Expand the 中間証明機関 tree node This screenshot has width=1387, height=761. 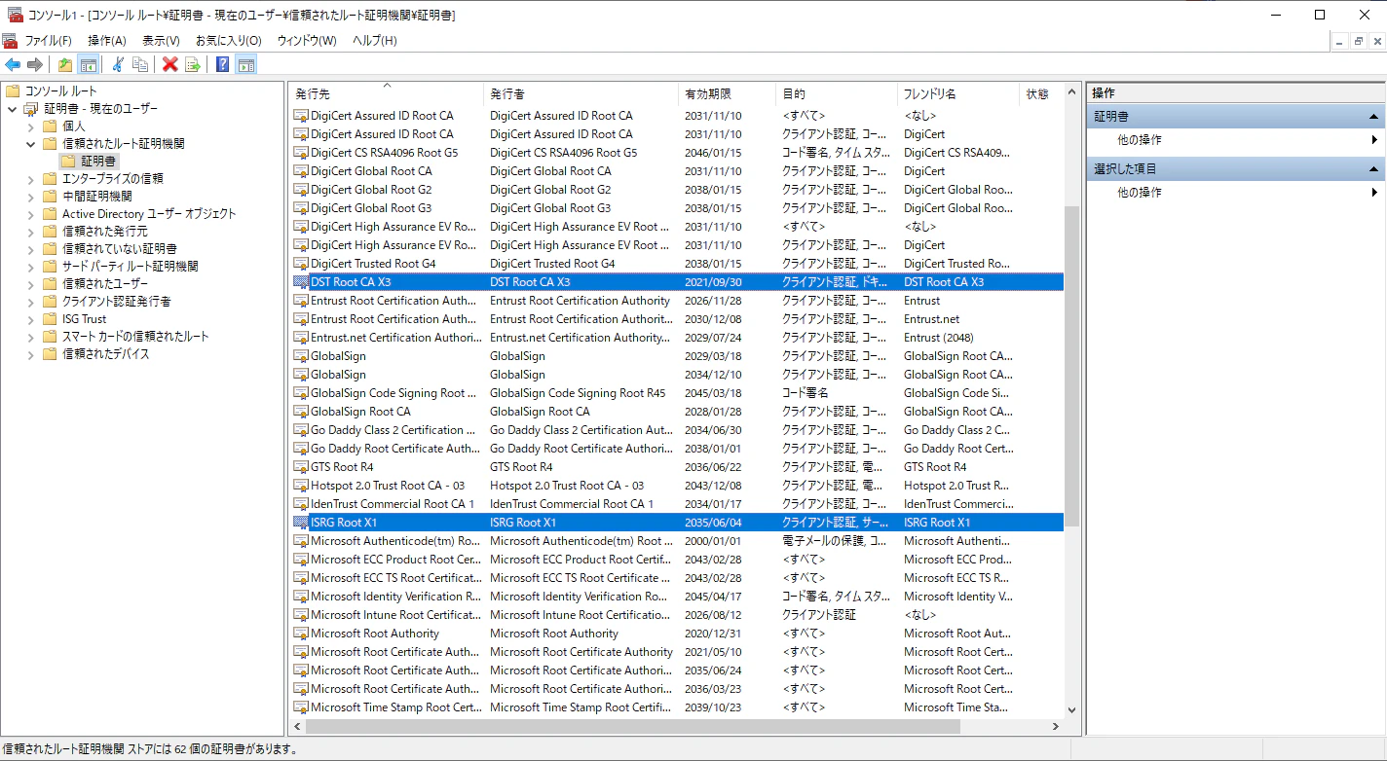30,196
